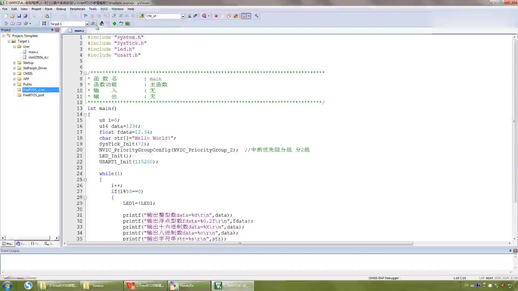The height and width of the screenshot is (291, 518).
Task: Toggle the Build Output panel pin
Action: click(510, 251)
